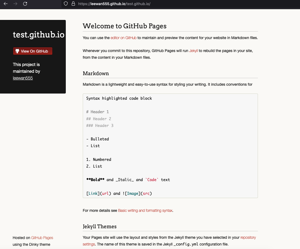The height and width of the screenshot is (249, 300).
Task: Click the '# Header 1' code line
Action: pos(97,112)
